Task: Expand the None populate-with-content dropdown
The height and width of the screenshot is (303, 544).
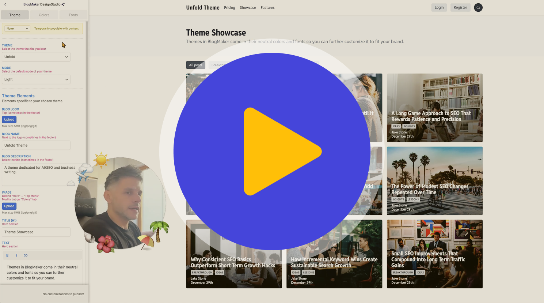Action: [16, 28]
